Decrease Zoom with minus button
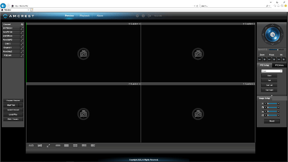288x162 pixels. tap(260, 59)
